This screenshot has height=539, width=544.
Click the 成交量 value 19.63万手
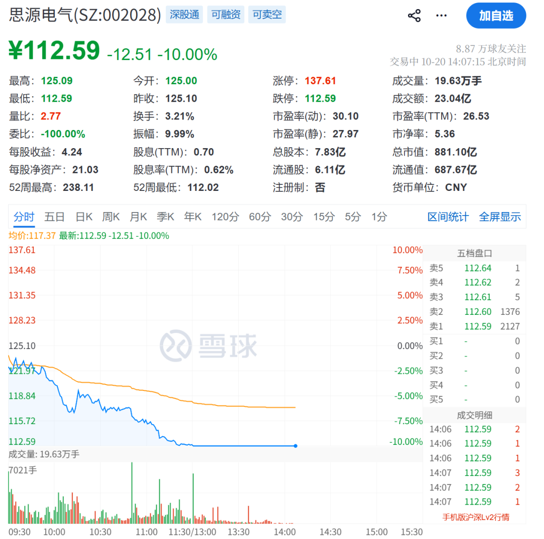point(458,81)
